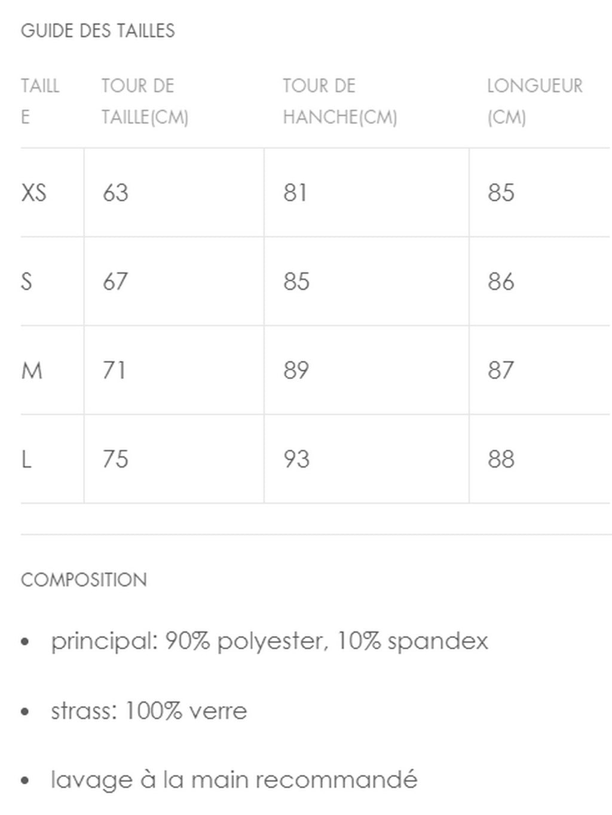Click the 93 hip value for L
The width and height of the screenshot is (612, 815).
click(x=296, y=459)
